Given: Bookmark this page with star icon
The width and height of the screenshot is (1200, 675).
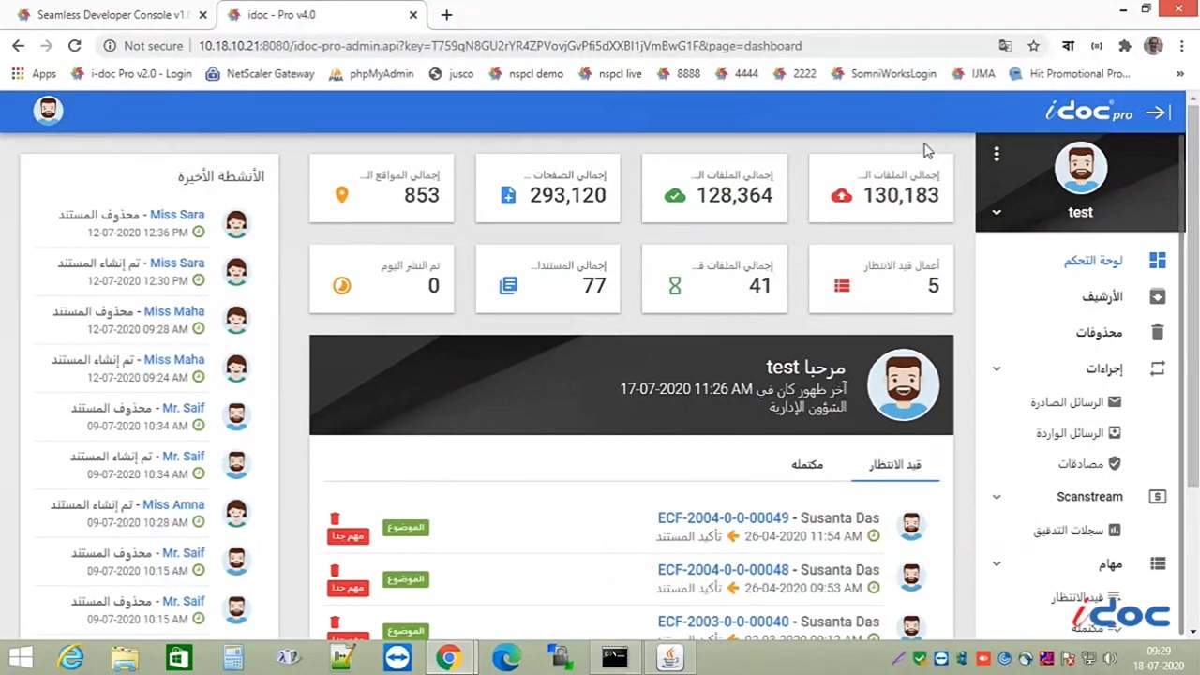Looking at the screenshot, I should [x=1033, y=46].
